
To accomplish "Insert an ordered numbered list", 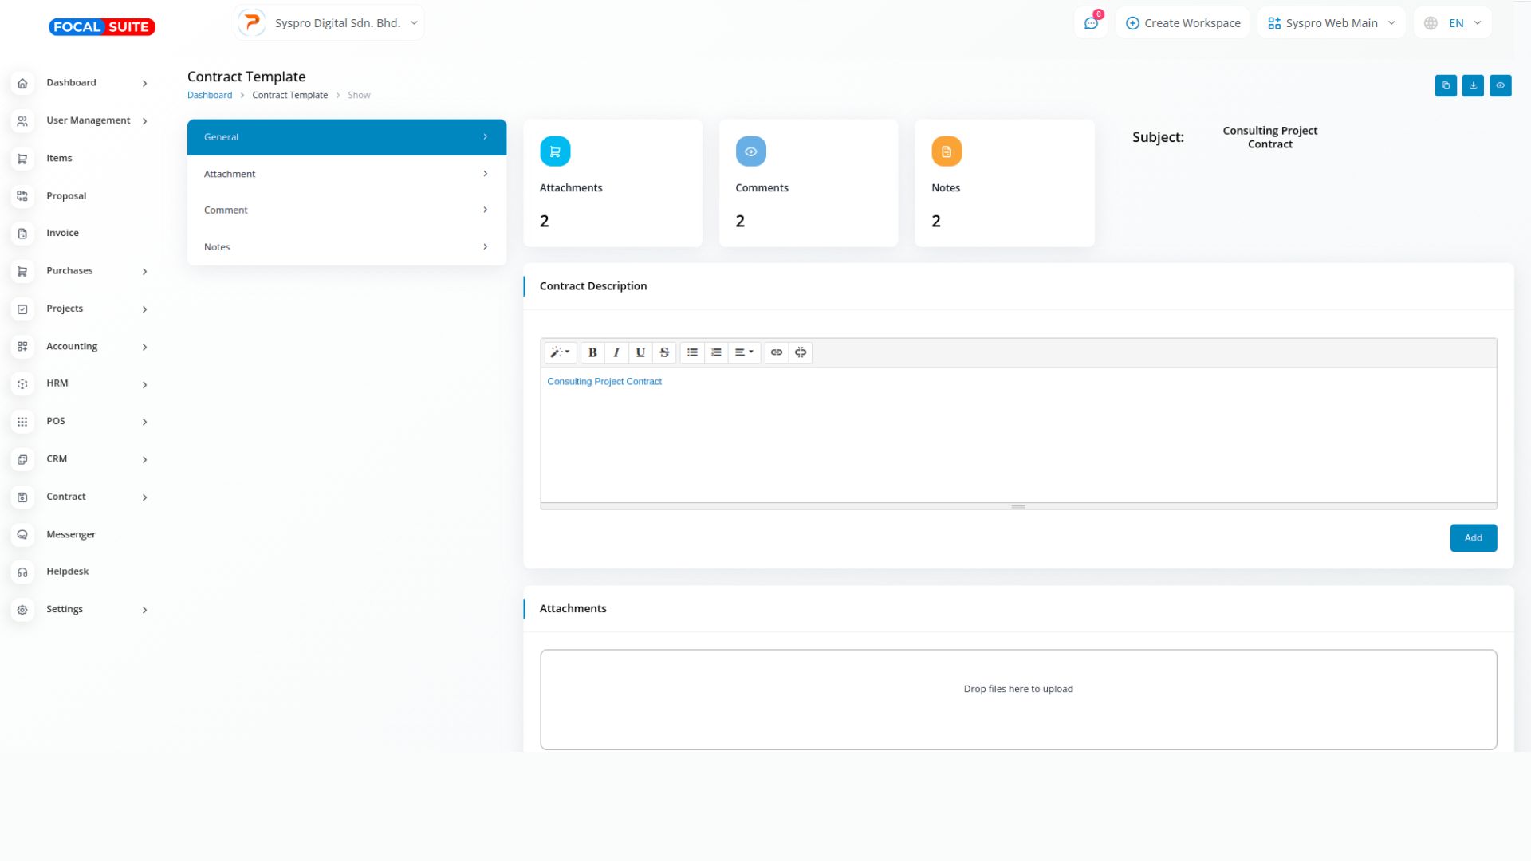I will click(x=716, y=352).
